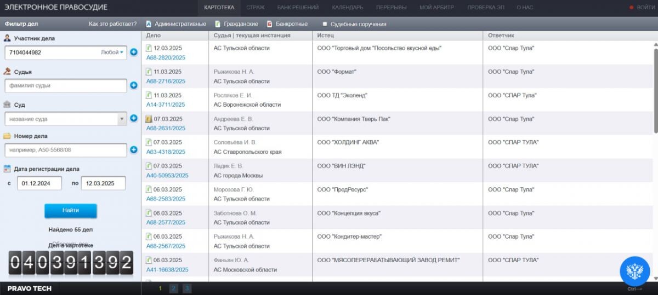Viewport: 658px width, 295px height.
Task: Open Страж tab
Action: point(255,8)
